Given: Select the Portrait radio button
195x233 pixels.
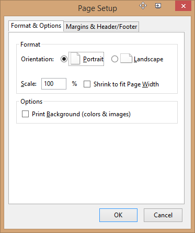Looking at the screenshot, I should (x=64, y=59).
